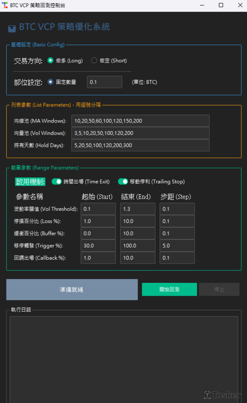Click the (單位: BTC) unit label
The width and height of the screenshot is (247, 403).
pos(144,82)
